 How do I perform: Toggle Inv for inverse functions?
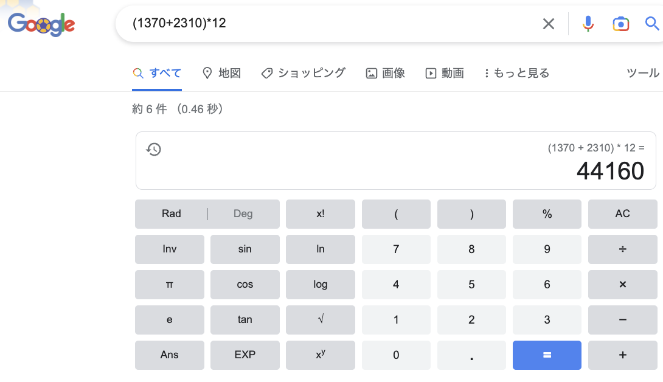tap(170, 249)
